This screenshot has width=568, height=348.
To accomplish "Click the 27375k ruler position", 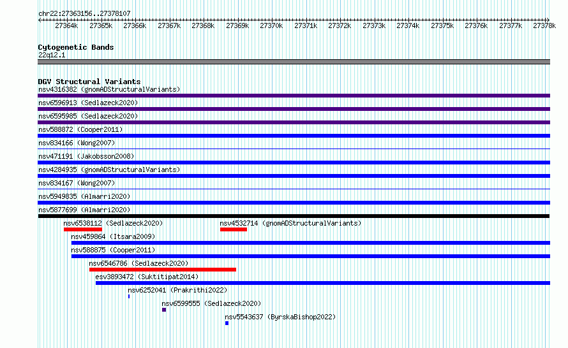I will (442, 25).
